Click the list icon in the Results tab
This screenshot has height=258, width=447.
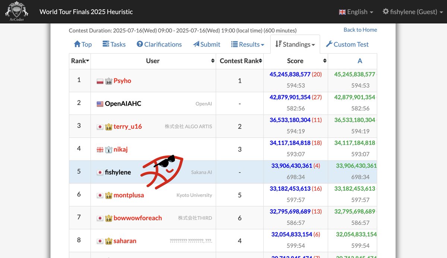(234, 44)
